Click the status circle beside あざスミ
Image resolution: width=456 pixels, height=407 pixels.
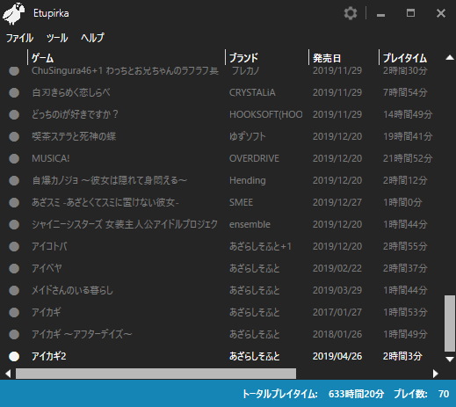(x=14, y=202)
